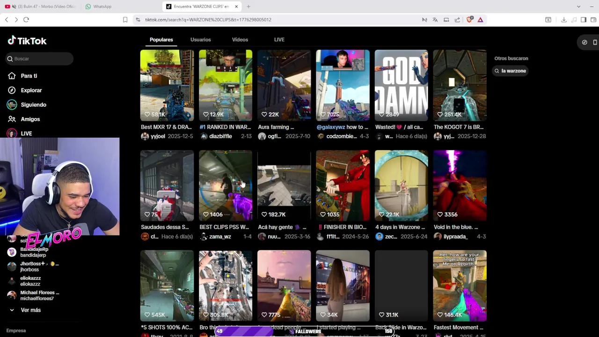Open the Saudades dessa S video thumbnail

pyautogui.click(x=167, y=185)
